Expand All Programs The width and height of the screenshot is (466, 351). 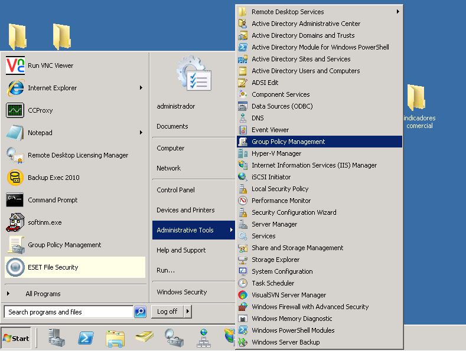(43, 294)
